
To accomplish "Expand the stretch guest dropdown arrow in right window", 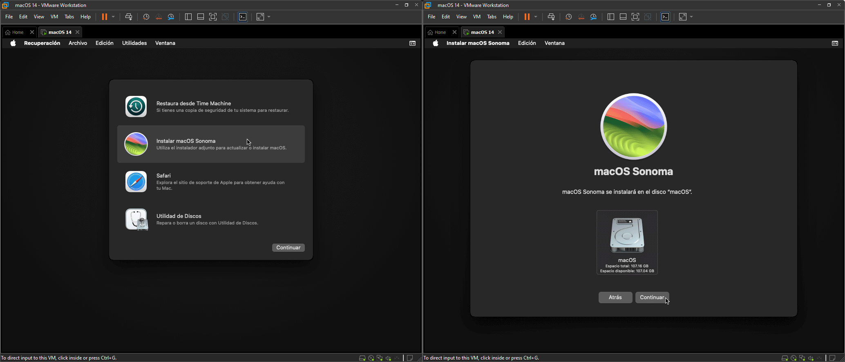I will pos(691,17).
